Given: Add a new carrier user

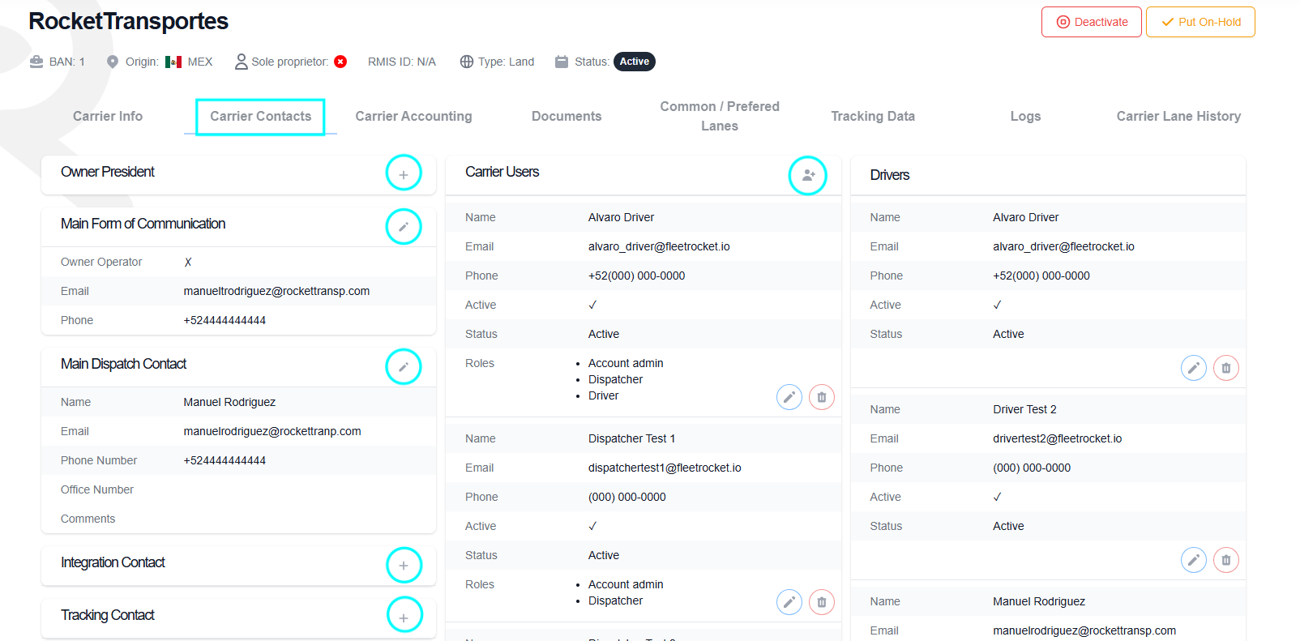Looking at the screenshot, I should (x=808, y=175).
